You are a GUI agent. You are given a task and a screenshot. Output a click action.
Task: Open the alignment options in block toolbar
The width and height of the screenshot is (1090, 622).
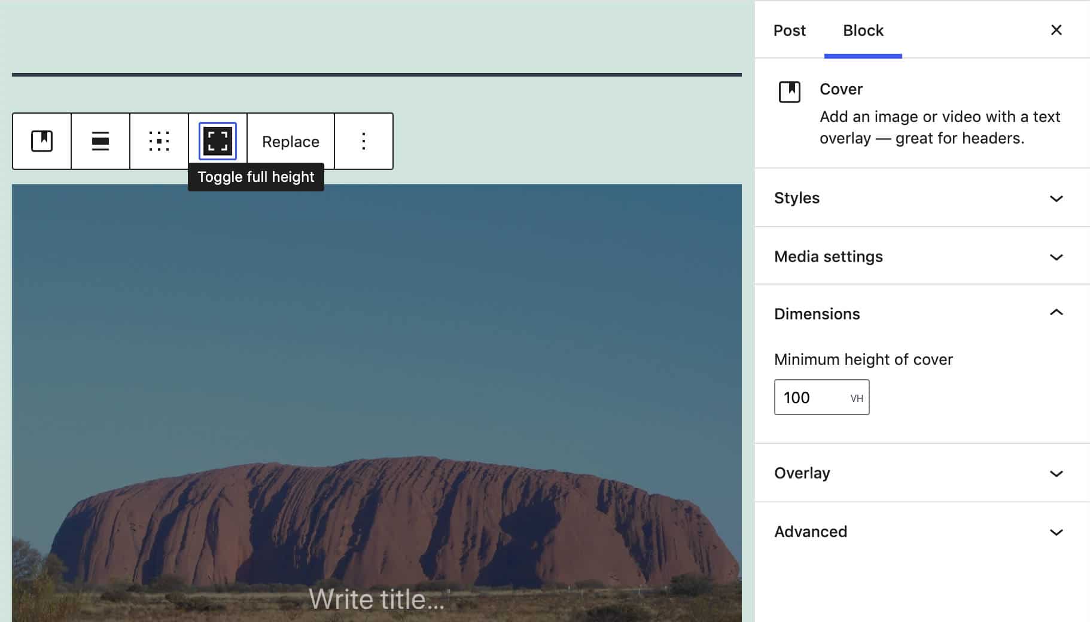101,141
